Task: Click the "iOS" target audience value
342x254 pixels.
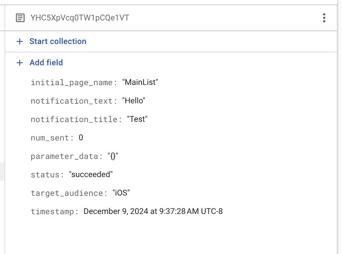Action: [x=121, y=193]
